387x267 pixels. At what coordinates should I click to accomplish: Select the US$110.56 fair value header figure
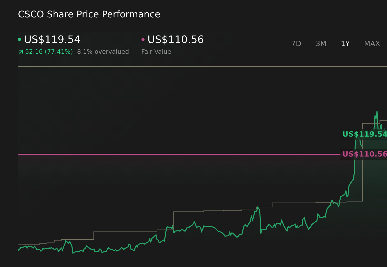(x=176, y=40)
